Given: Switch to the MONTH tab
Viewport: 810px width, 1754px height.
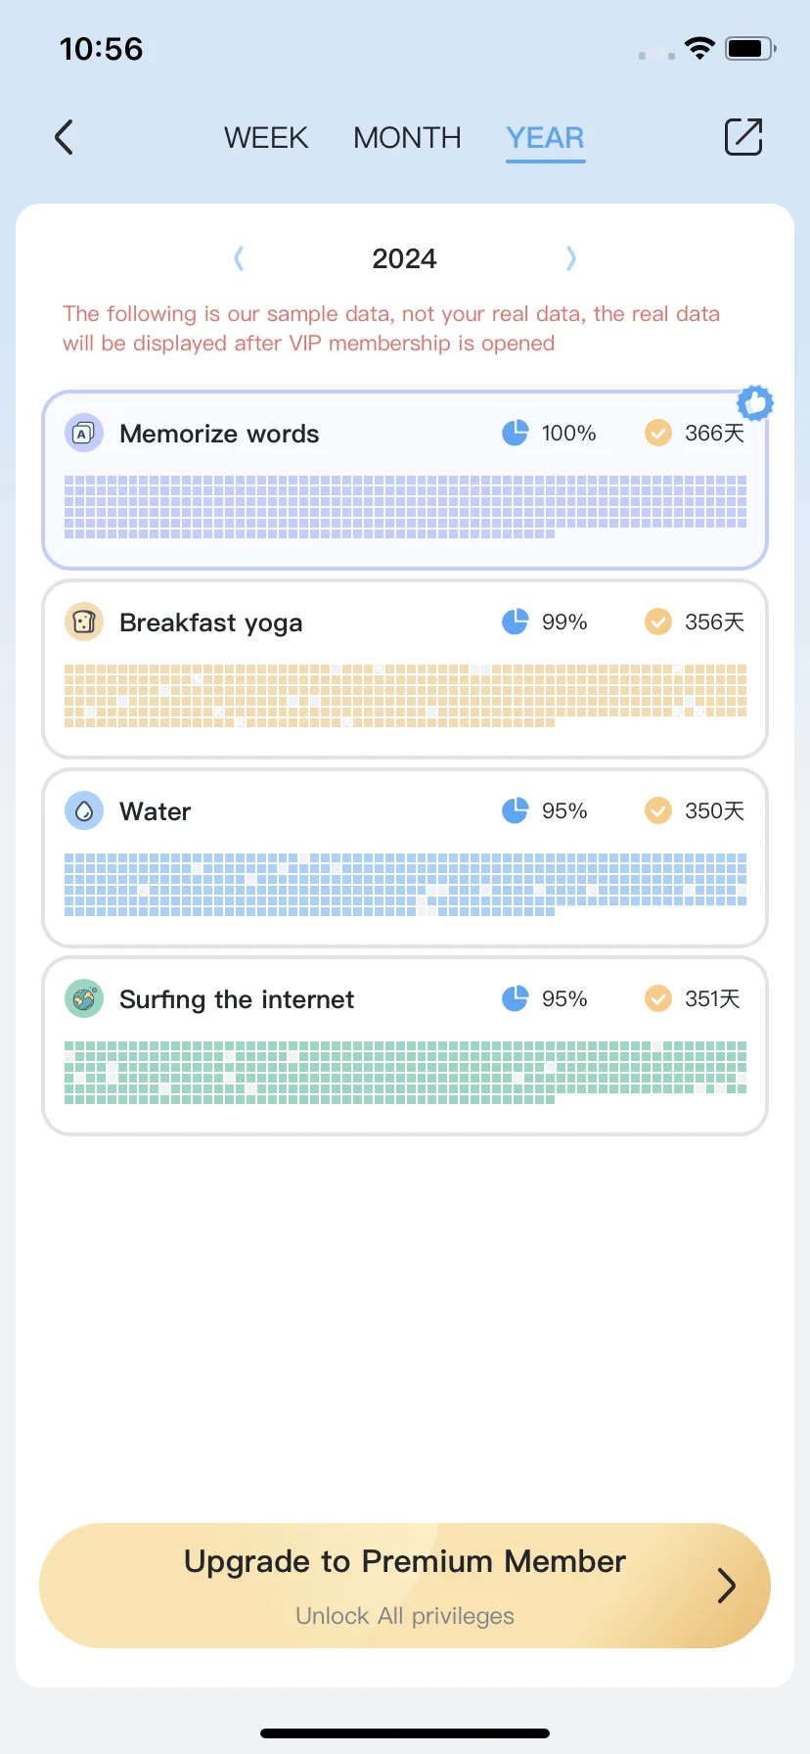Looking at the screenshot, I should (407, 138).
